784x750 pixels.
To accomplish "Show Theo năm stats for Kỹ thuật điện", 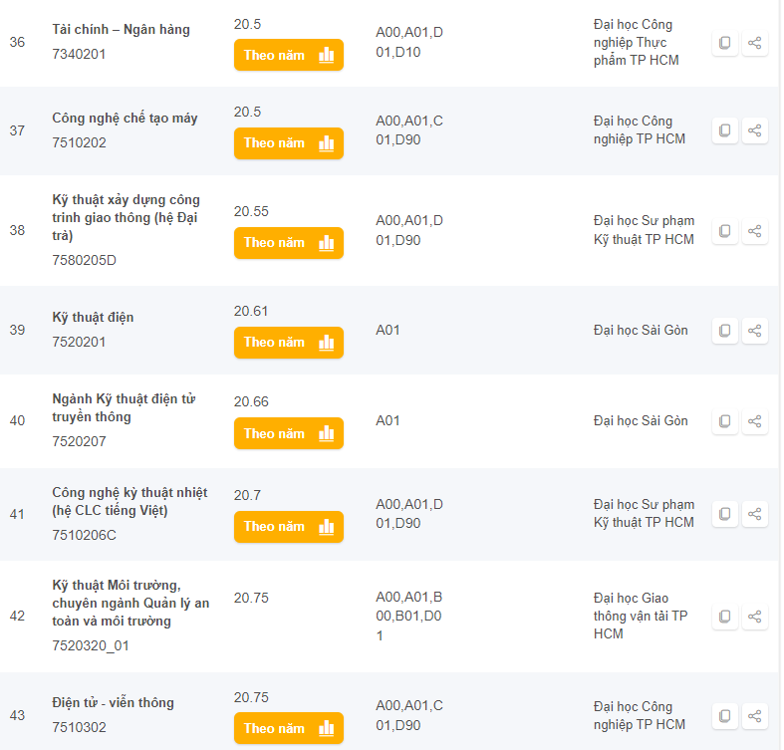I will point(288,342).
